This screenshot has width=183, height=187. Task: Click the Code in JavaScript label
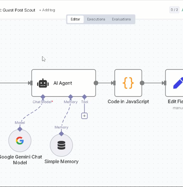[x=128, y=102]
